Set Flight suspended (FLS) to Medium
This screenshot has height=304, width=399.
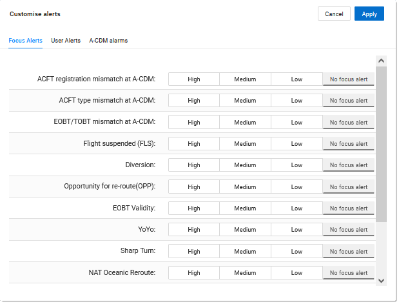coord(246,144)
